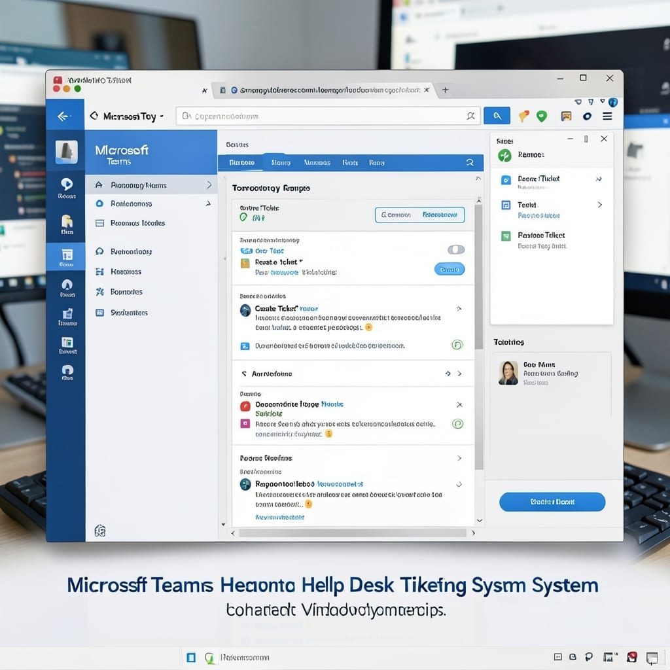Screen dimensions: 670x670
Task: Click the Windows start icon on taskbar
Action: [x=191, y=657]
